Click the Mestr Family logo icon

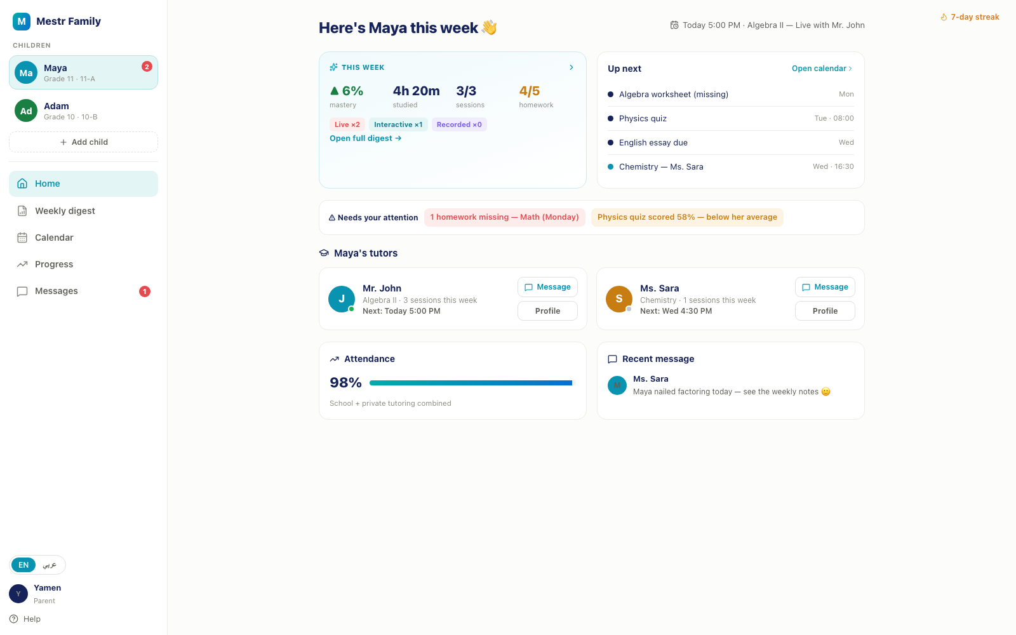click(x=22, y=22)
